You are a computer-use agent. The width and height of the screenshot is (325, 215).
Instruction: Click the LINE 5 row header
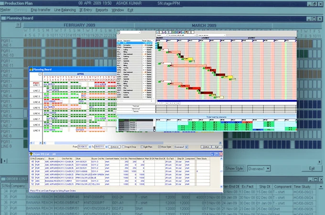click(x=36, y=108)
